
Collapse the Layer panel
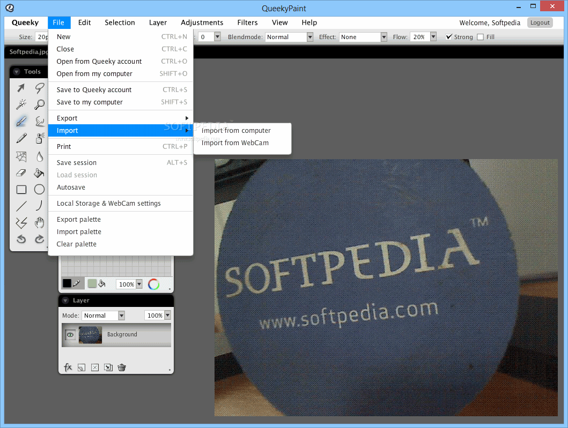pos(65,301)
